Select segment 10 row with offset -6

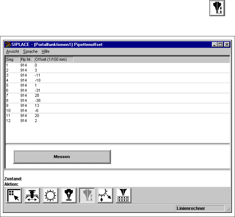pyautogui.click(x=118, y=111)
